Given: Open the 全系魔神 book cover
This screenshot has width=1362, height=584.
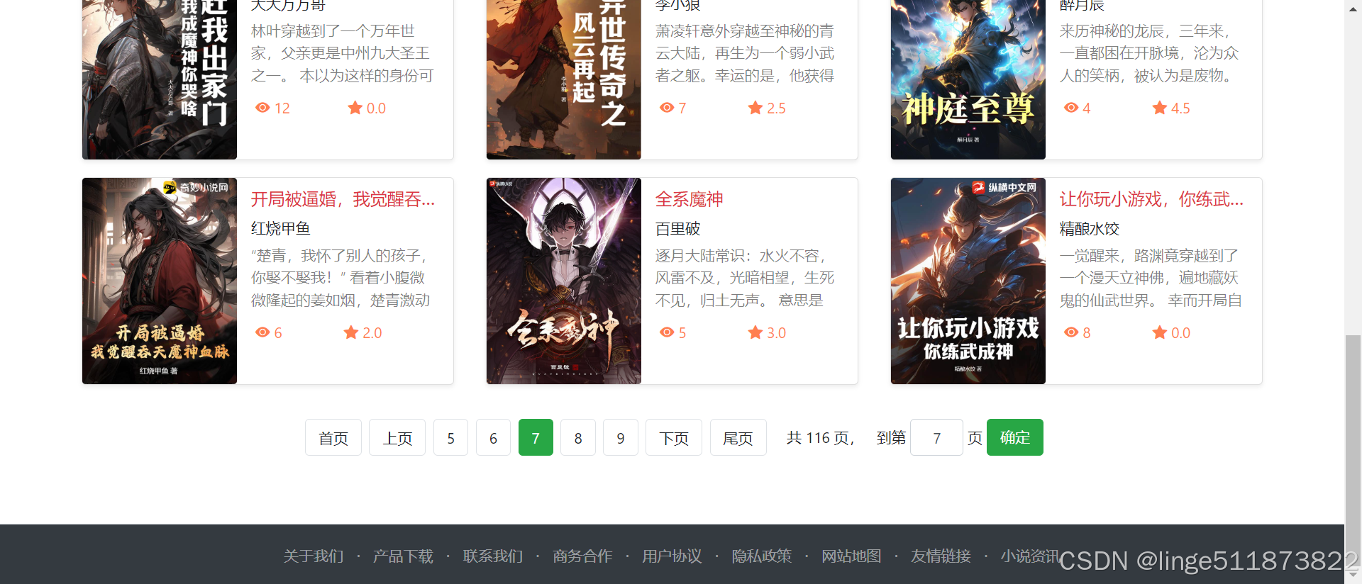Looking at the screenshot, I should tap(564, 281).
